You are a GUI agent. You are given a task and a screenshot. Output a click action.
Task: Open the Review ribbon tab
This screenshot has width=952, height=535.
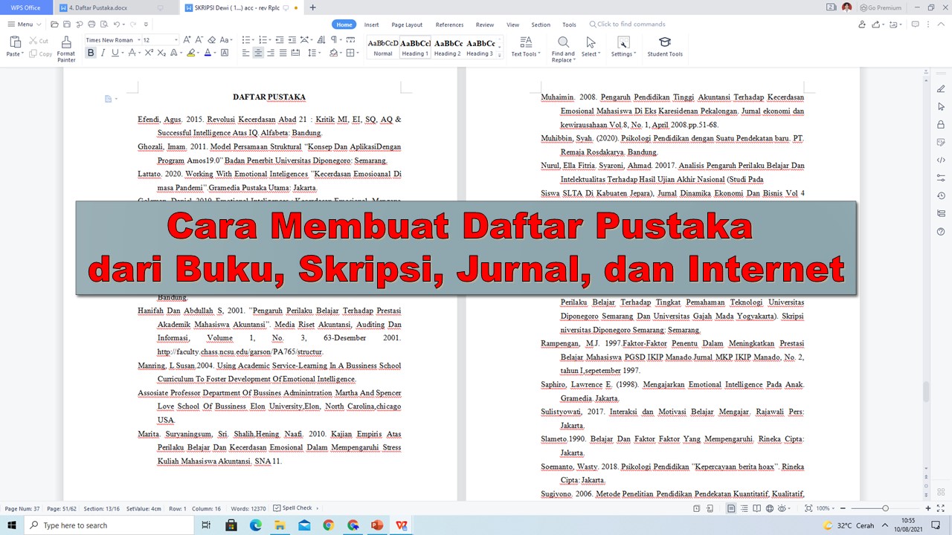click(x=484, y=25)
